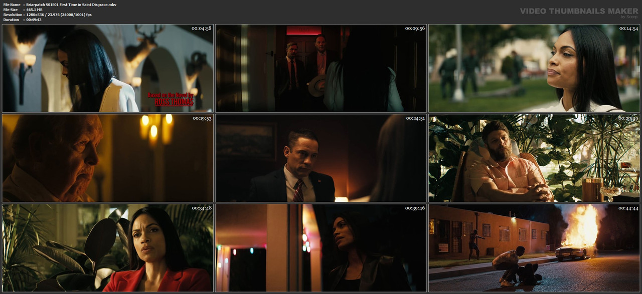
Task: Click the duration value 00:49:43
Action: tap(34, 20)
